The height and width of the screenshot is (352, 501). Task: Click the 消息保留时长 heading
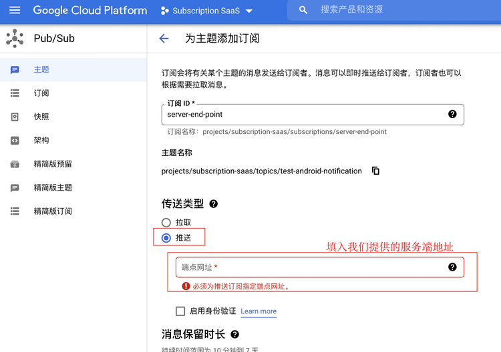[193, 334]
